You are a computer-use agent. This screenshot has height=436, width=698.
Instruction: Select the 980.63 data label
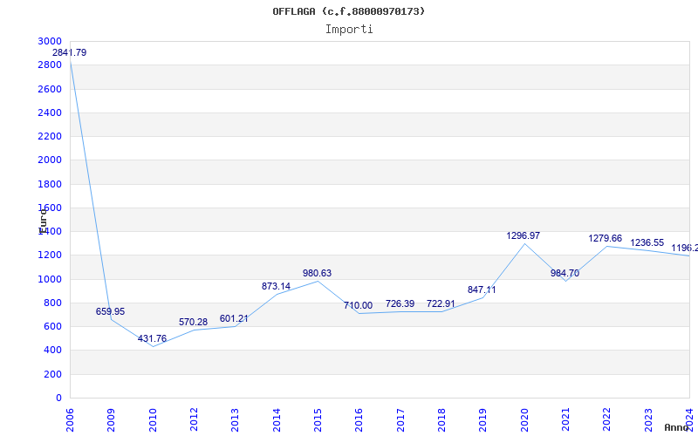(317, 273)
